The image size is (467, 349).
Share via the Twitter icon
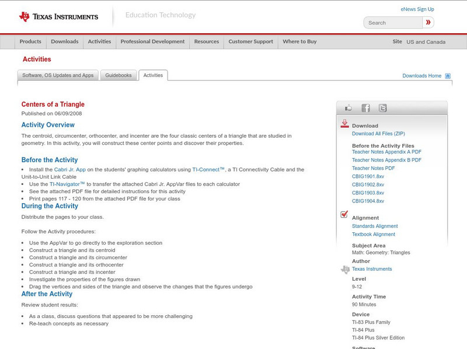(x=382, y=108)
